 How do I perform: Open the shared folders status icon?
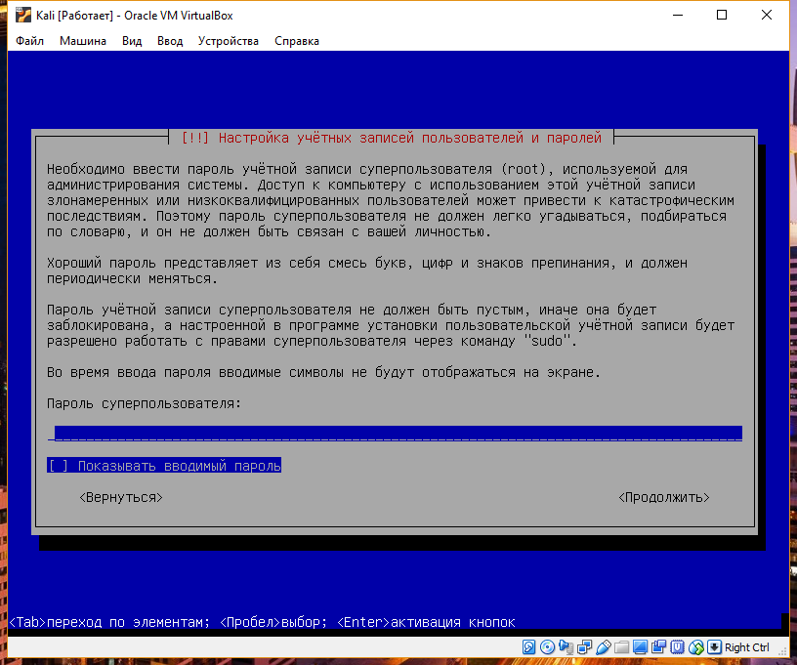click(621, 646)
